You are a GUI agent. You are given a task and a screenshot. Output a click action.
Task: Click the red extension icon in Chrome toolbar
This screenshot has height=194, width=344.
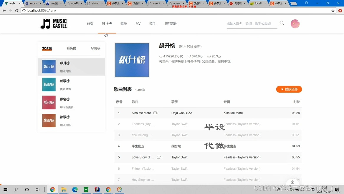point(340,11)
